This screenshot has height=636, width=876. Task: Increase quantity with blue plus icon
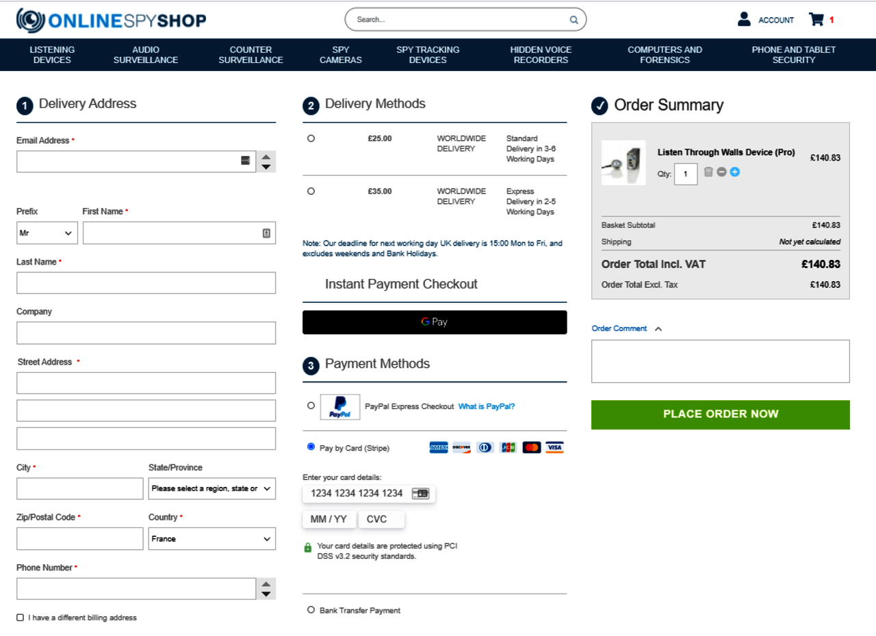click(734, 172)
